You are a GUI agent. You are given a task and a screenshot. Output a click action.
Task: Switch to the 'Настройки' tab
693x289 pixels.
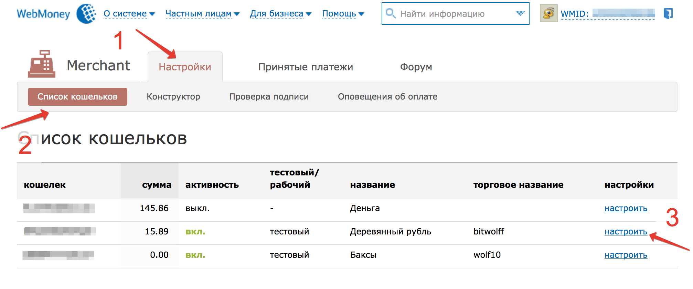[185, 67]
